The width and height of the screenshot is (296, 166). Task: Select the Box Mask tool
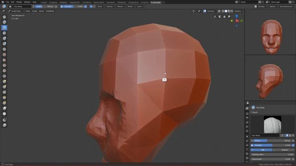4,120
